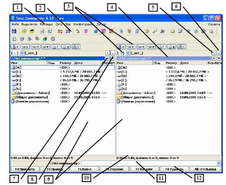Select drive d button in left panel

point(35,47)
